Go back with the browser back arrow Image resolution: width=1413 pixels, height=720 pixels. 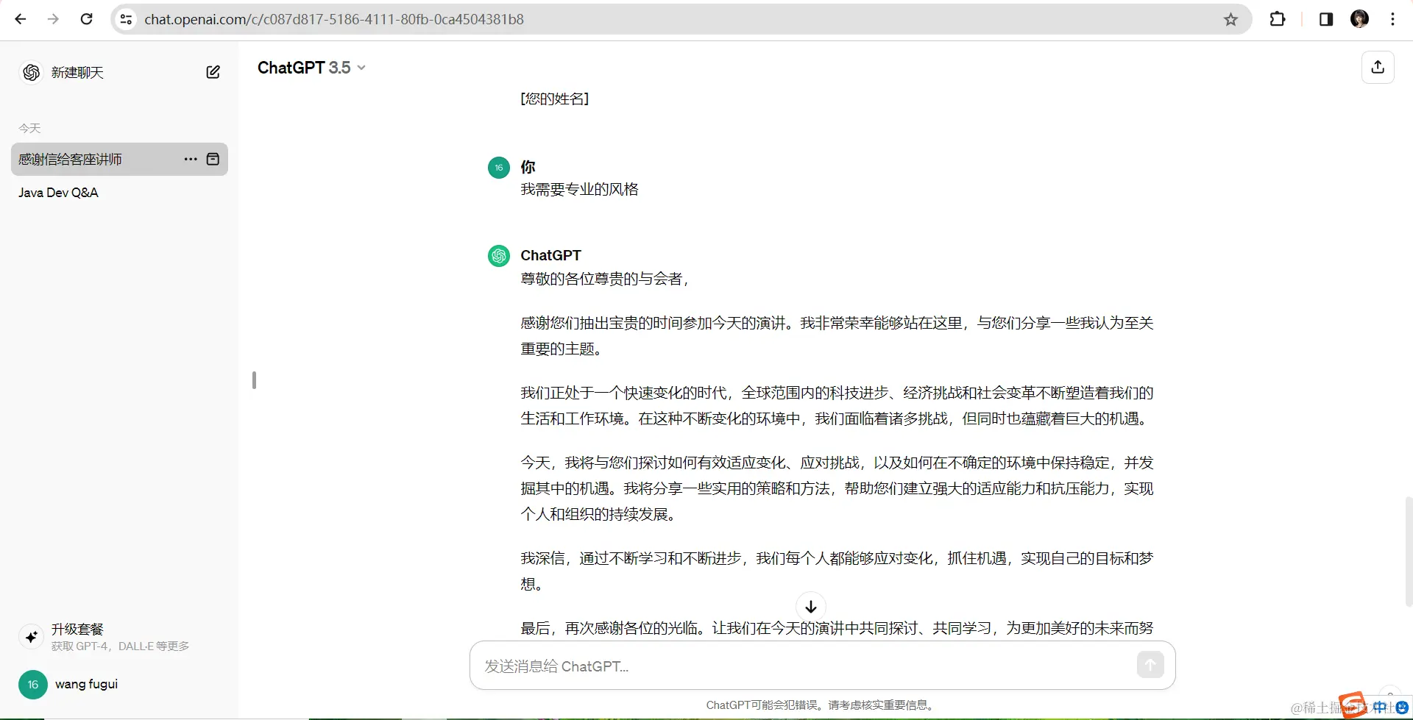click(x=21, y=19)
